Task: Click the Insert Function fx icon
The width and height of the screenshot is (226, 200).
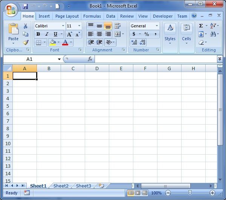Action: coord(90,59)
